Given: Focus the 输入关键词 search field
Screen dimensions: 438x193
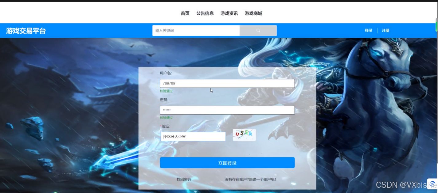Looking at the screenshot, I should click(196, 31).
